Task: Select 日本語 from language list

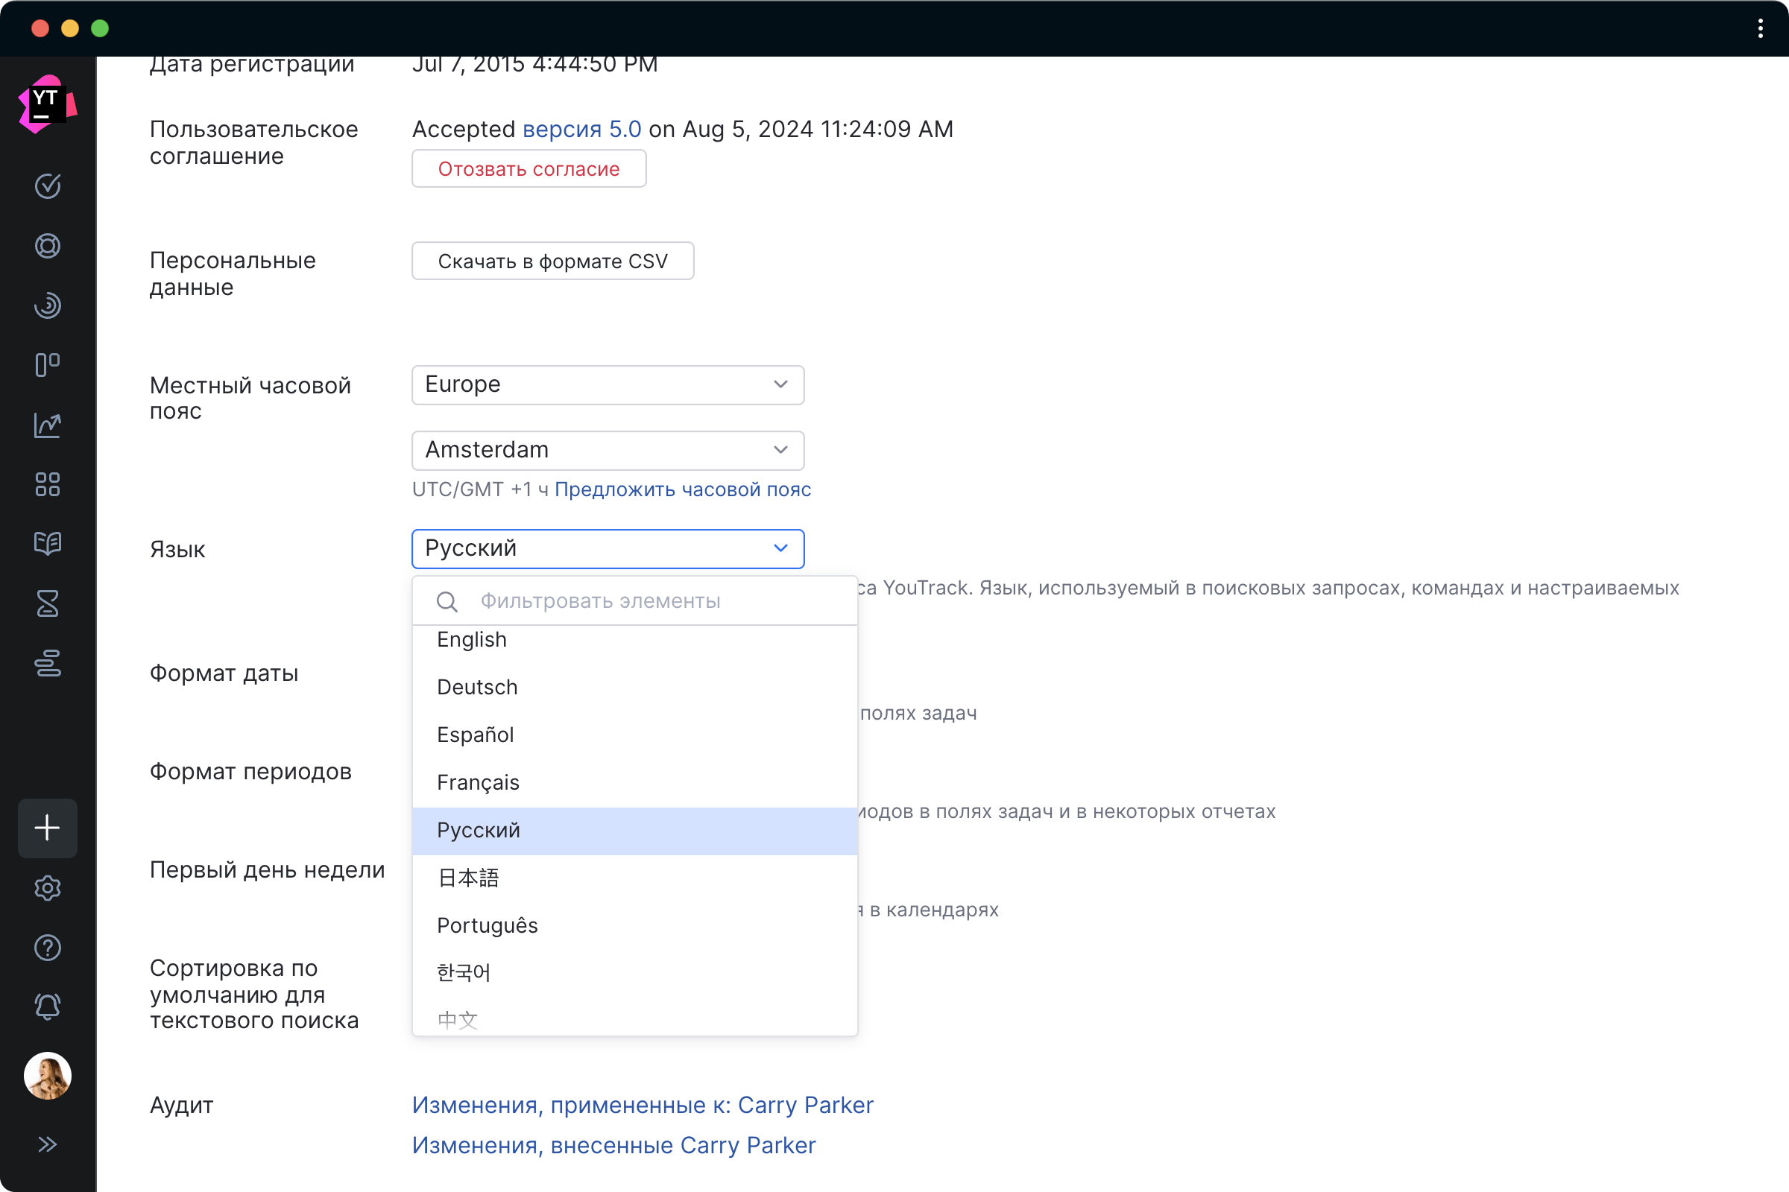Action: pos(469,878)
